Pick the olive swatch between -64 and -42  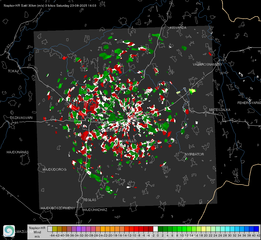(x=55, y=229)
